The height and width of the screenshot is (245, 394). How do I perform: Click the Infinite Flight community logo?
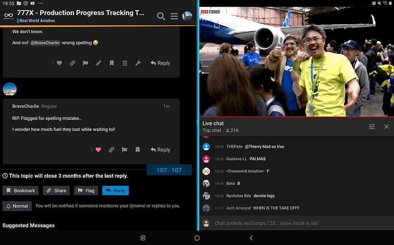(x=9, y=16)
